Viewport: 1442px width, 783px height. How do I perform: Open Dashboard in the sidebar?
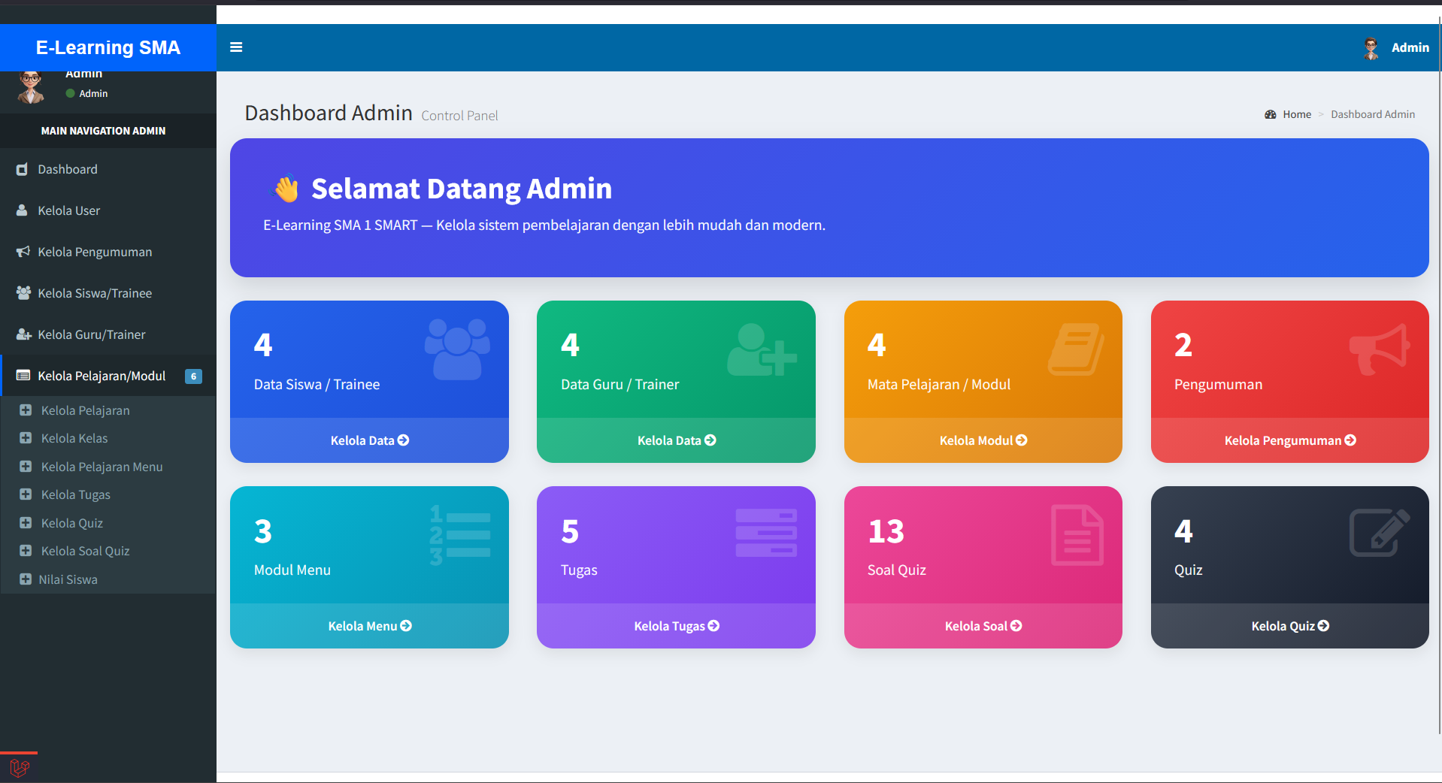(x=108, y=169)
